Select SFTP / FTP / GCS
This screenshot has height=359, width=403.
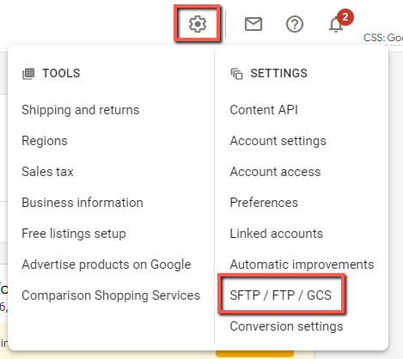pyautogui.click(x=281, y=295)
